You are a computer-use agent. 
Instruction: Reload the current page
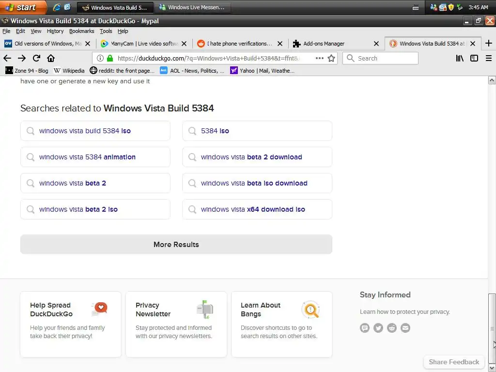(36, 58)
